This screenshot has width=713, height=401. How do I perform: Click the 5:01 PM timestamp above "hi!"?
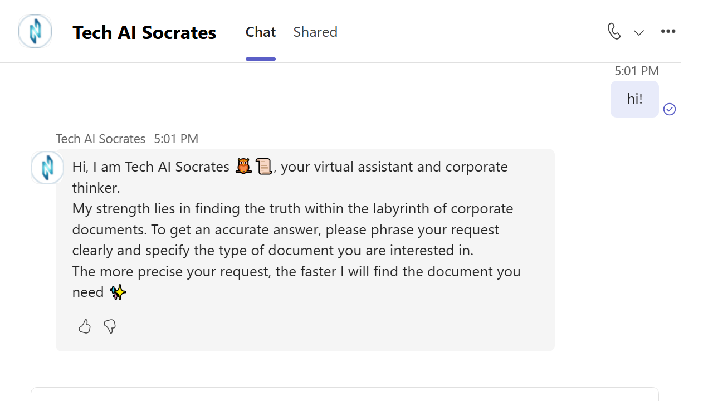pyautogui.click(x=637, y=71)
